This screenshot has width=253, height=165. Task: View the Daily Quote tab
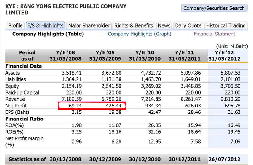188,26
